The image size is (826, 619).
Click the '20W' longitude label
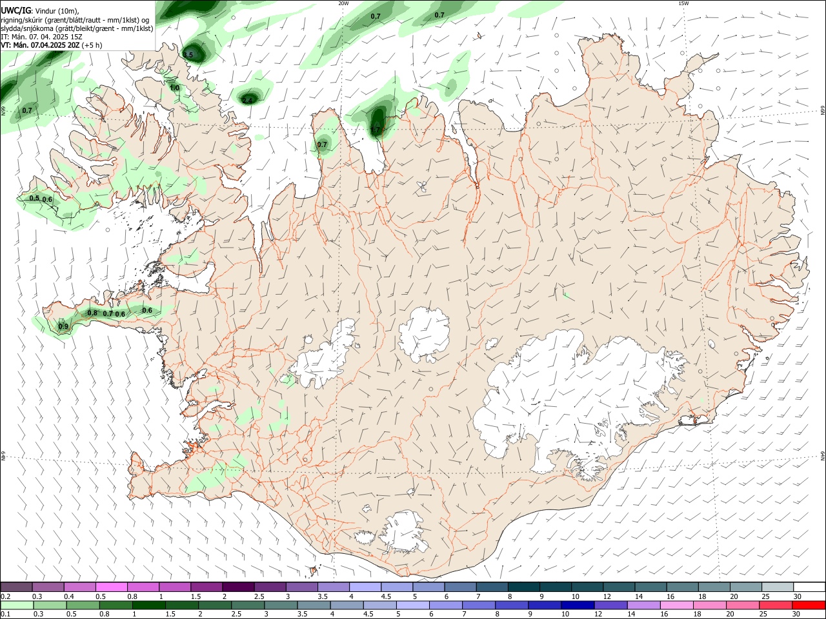click(343, 3)
